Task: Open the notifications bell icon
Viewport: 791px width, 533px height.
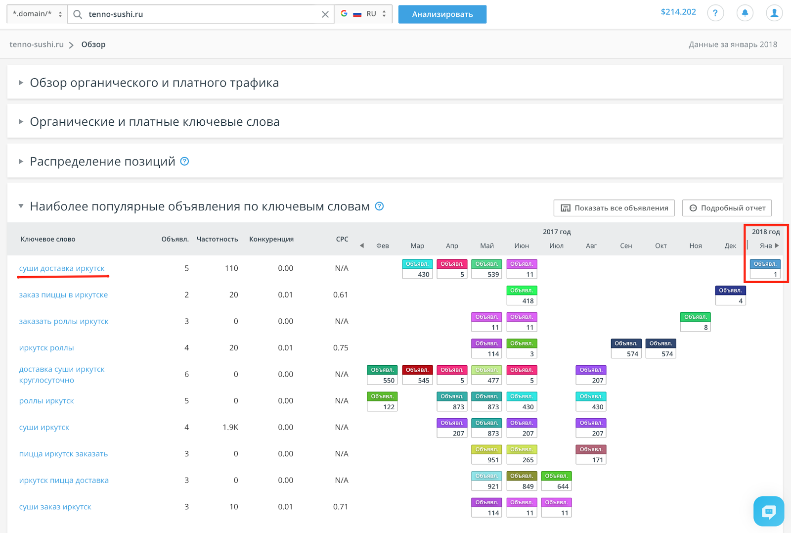Action: coord(745,13)
